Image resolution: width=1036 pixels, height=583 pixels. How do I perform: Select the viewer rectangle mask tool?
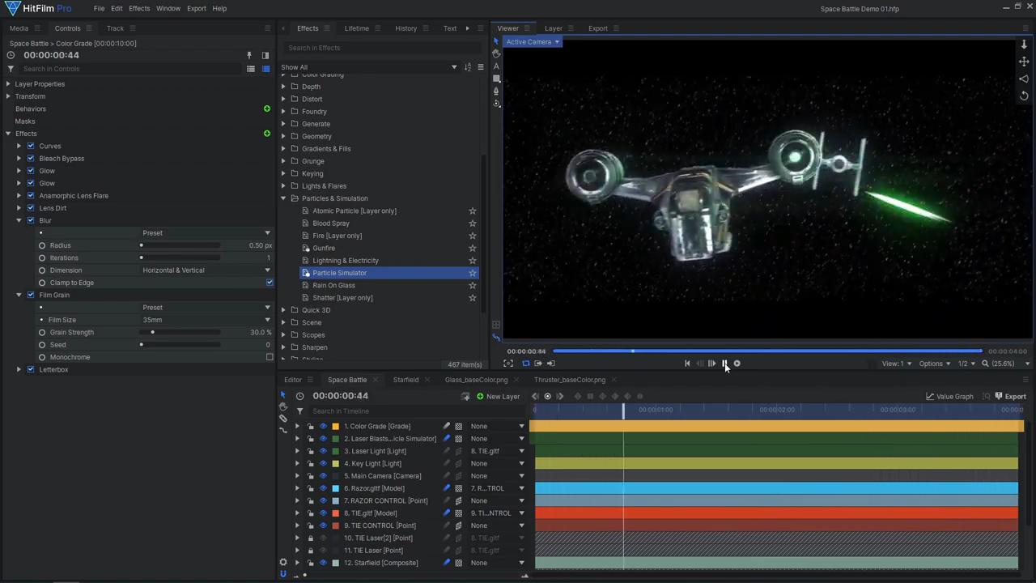[496, 79]
